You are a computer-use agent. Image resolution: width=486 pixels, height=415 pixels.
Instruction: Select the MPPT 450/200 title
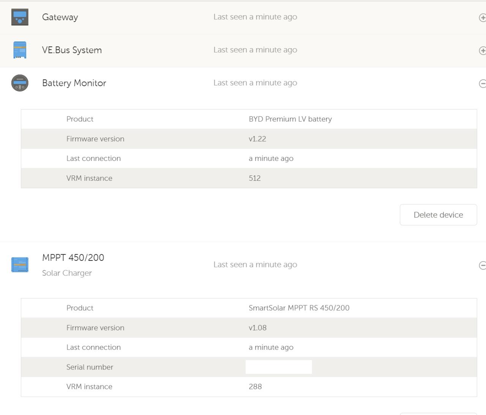coord(73,257)
